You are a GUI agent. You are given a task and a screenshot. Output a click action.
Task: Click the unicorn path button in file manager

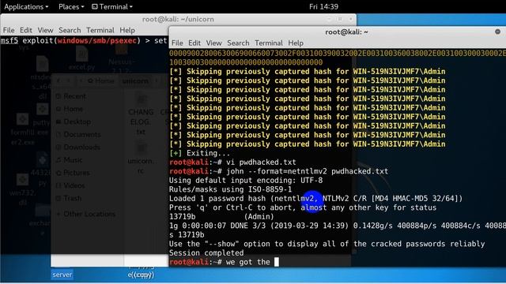click(x=135, y=80)
